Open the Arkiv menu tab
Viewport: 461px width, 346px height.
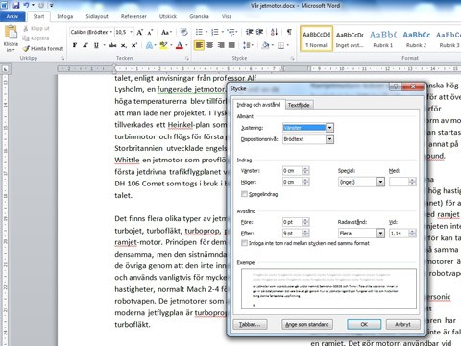pos(12,16)
